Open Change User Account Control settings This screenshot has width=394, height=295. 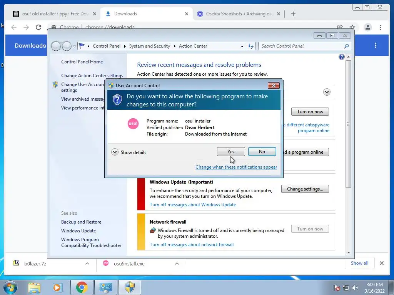(82, 87)
